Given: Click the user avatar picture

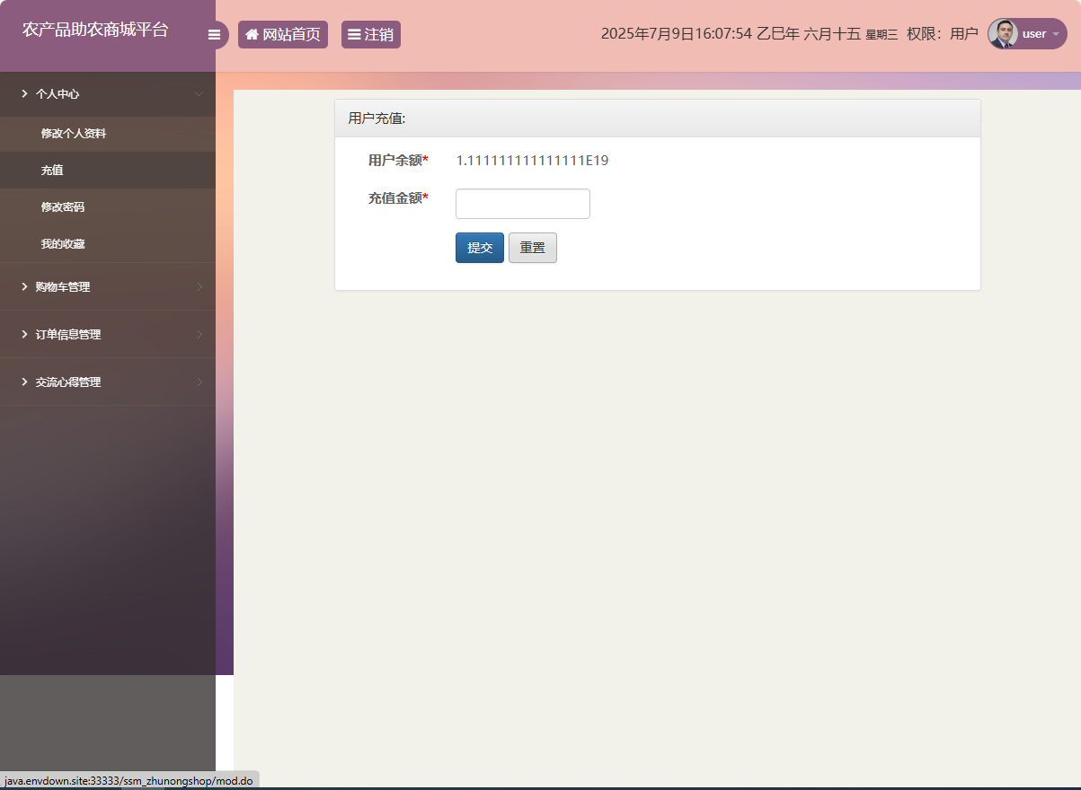Looking at the screenshot, I should [x=1003, y=34].
